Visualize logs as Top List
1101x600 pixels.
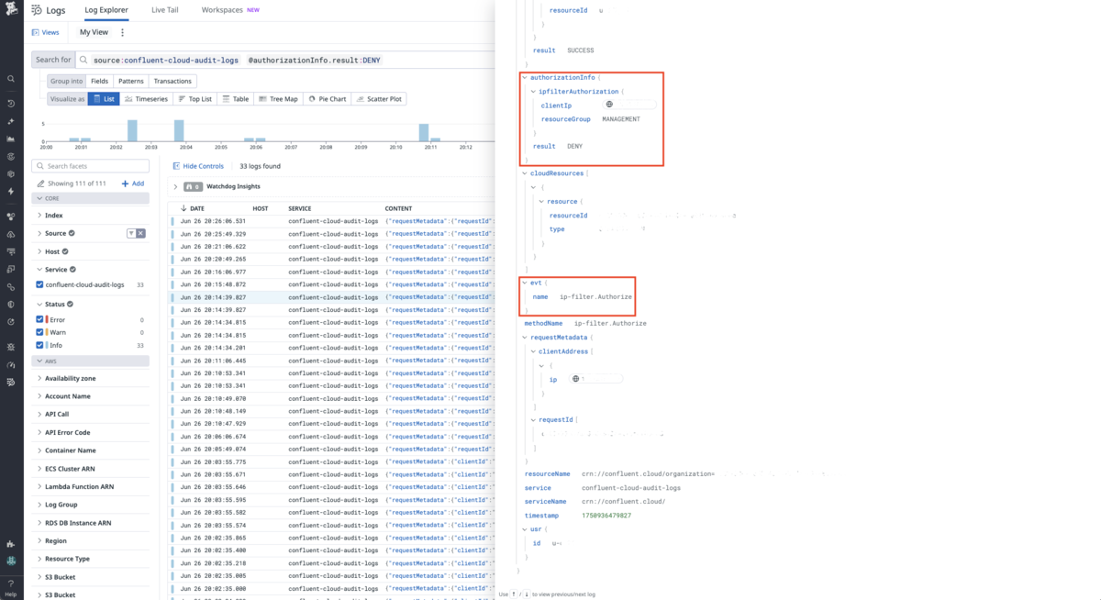(x=195, y=99)
